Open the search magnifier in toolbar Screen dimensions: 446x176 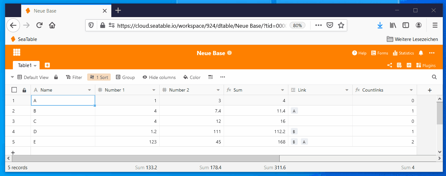coord(434,77)
